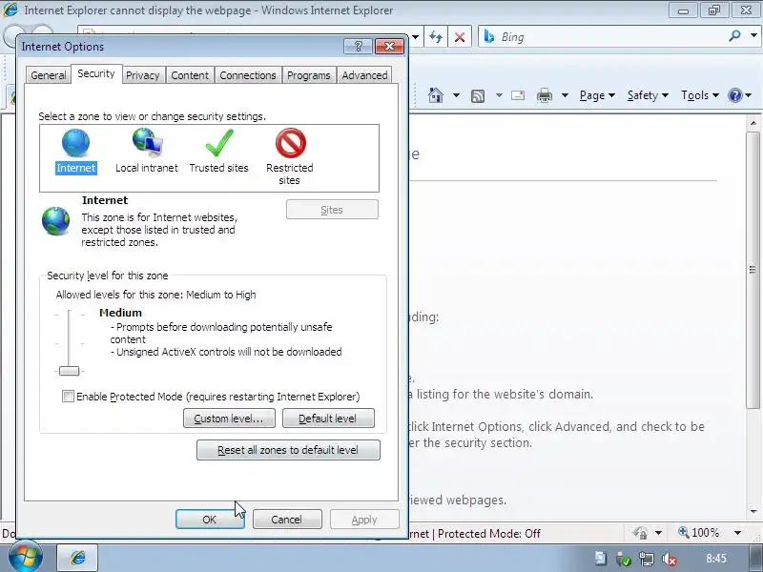Click Reset all zones to default level
The height and width of the screenshot is (572, 763).
288,450
